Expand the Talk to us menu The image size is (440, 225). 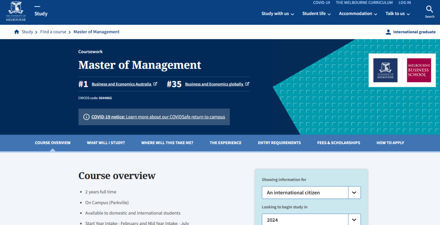(x=398, y=14)
